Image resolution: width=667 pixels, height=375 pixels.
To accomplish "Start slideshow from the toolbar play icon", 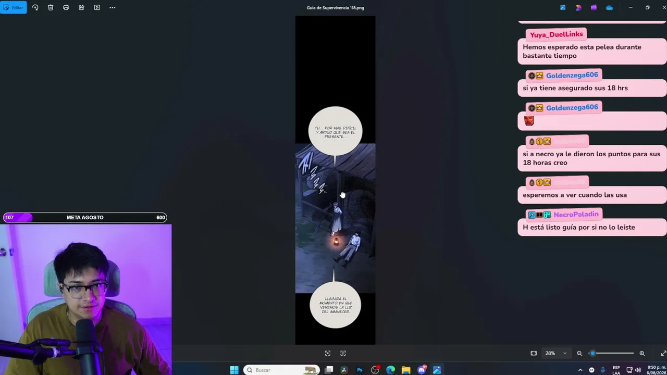I will [97, 7].
